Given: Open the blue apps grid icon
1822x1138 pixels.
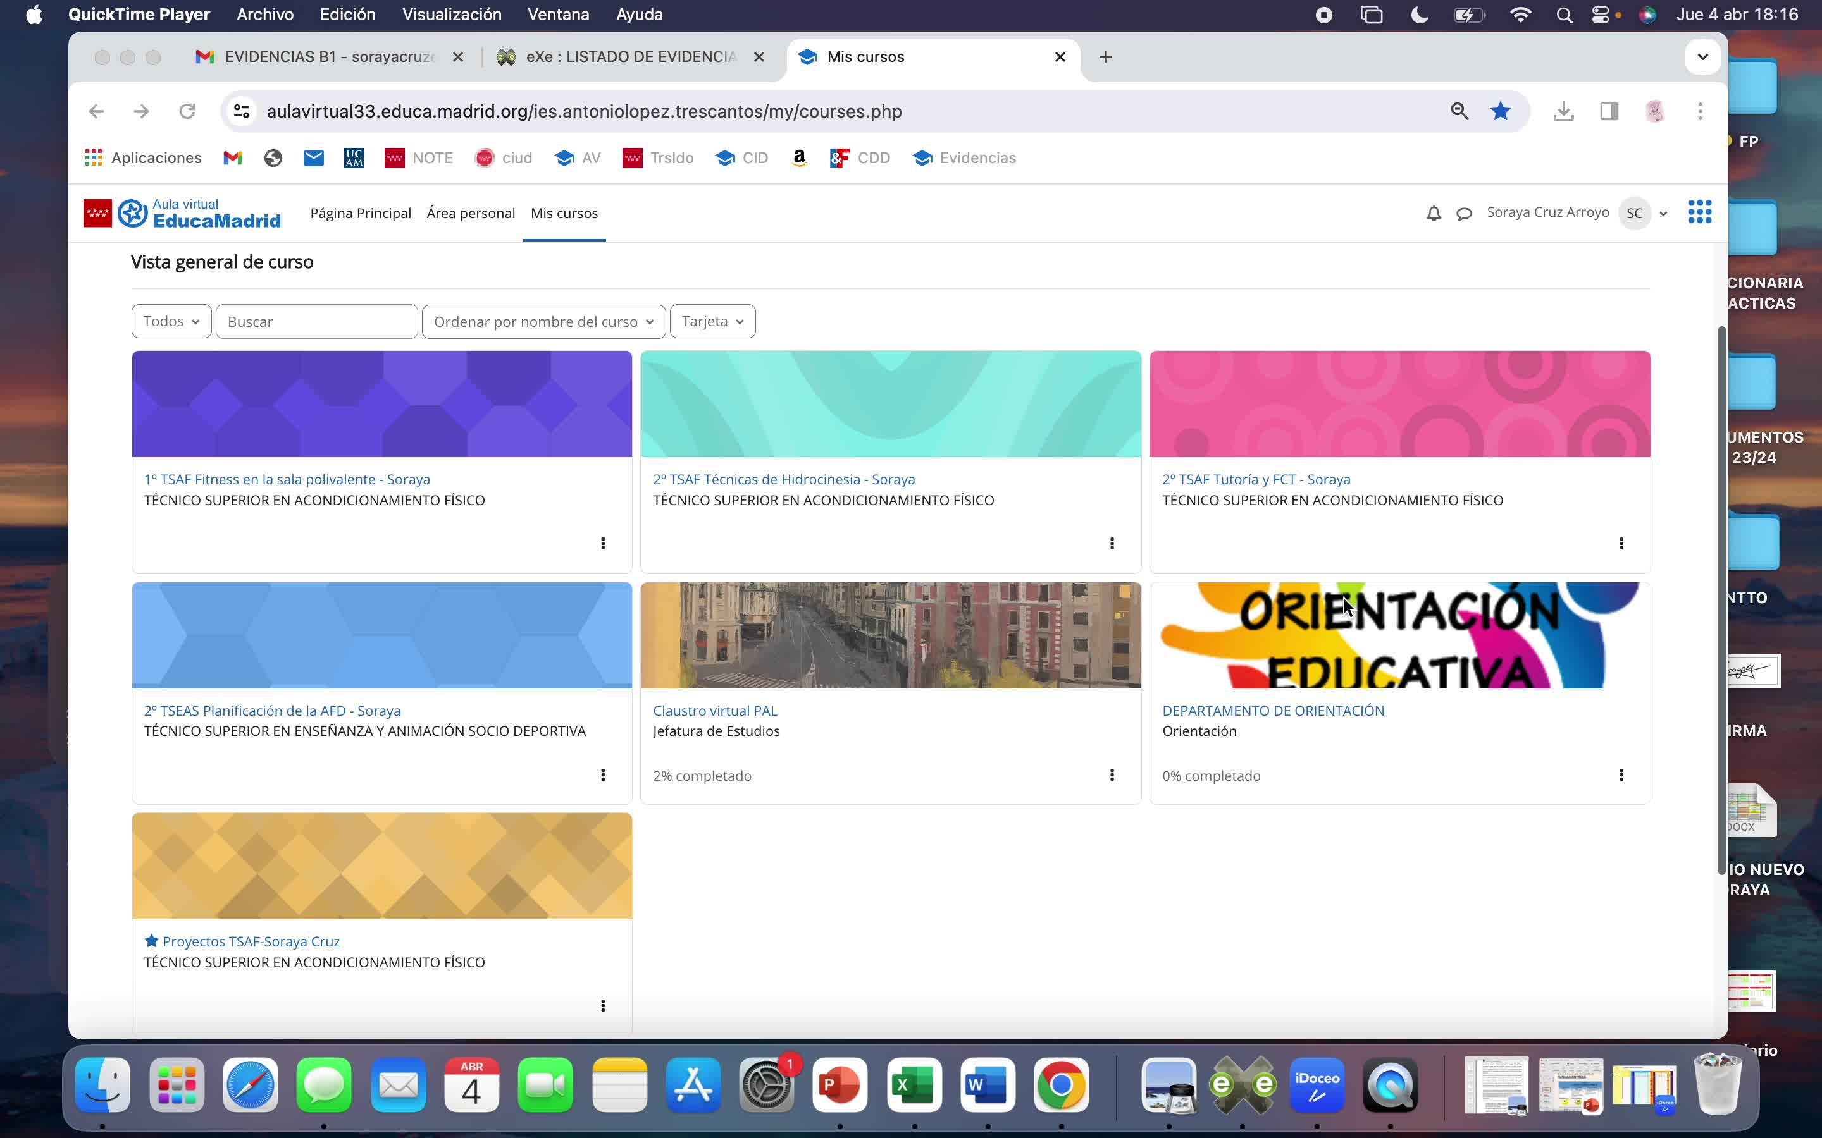Looking at the screenshot, I should tap(1699, 212).
